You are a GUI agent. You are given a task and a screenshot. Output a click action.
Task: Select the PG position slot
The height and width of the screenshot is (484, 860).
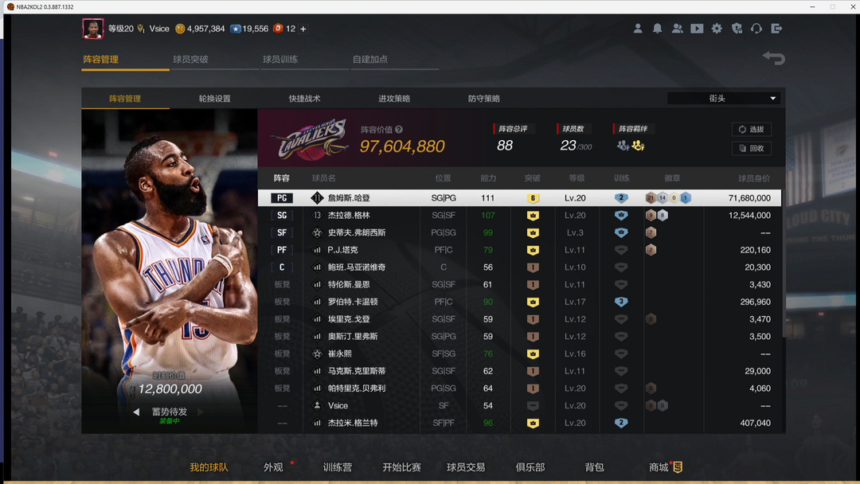[282, 198]
